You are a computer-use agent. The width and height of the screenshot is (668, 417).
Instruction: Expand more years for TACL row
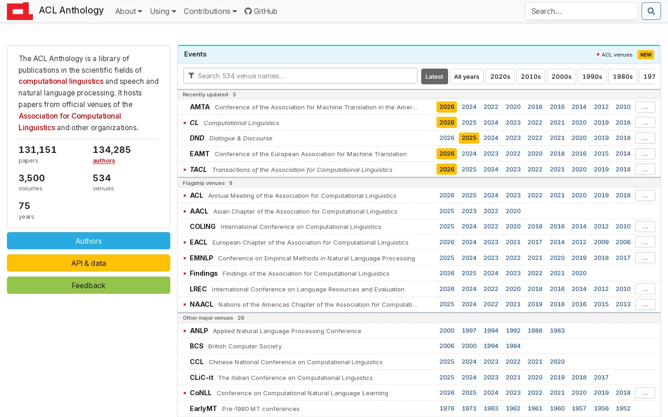645,170
